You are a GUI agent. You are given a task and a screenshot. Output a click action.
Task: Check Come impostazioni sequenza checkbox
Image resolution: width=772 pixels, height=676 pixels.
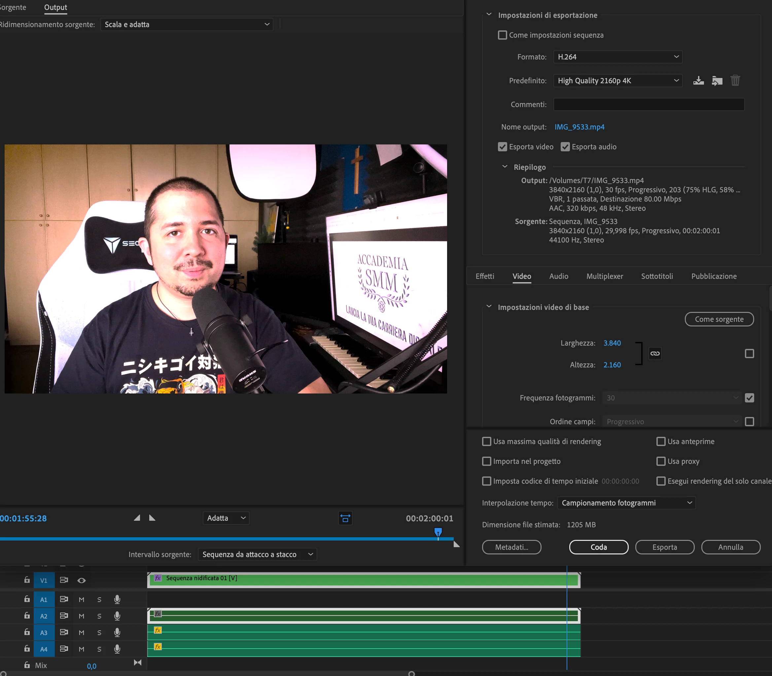(502, 35)
